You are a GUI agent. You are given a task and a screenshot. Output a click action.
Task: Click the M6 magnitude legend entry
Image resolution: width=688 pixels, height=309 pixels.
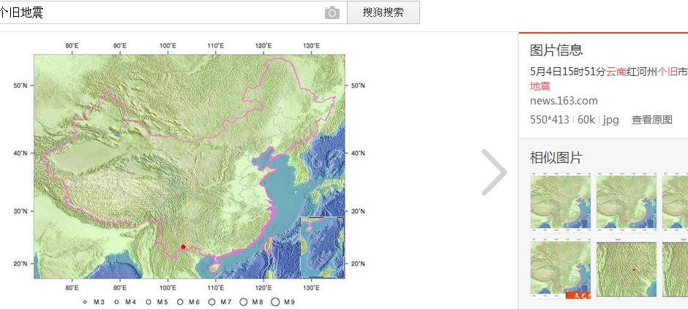188,302
